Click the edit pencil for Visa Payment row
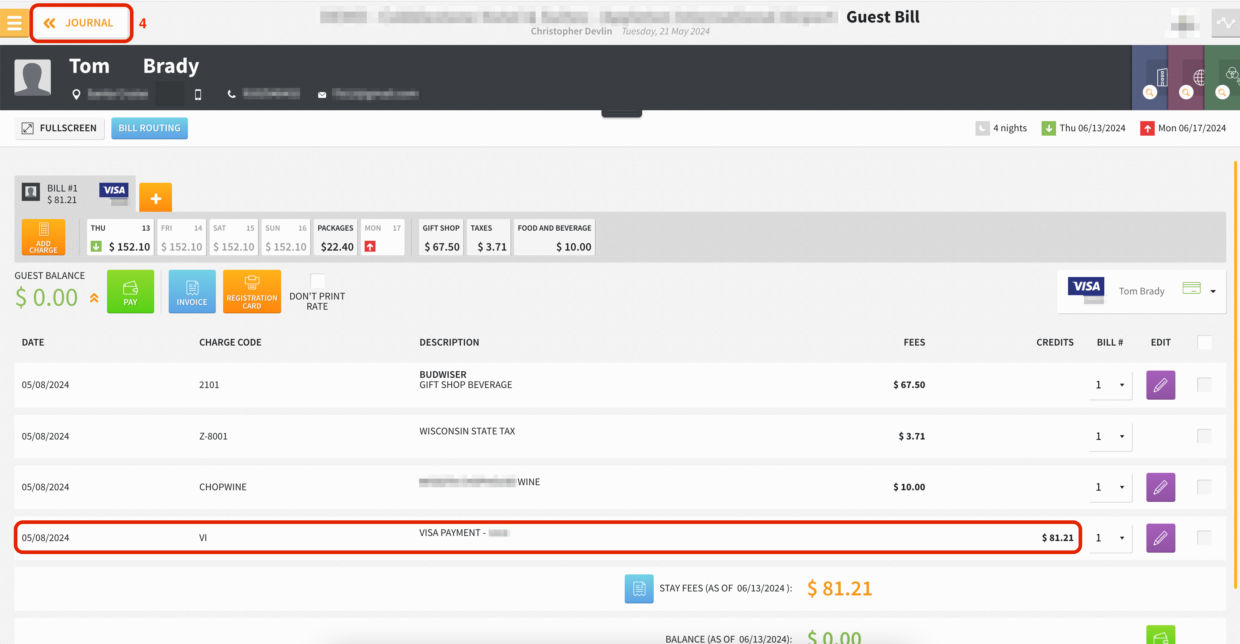 1160,538
